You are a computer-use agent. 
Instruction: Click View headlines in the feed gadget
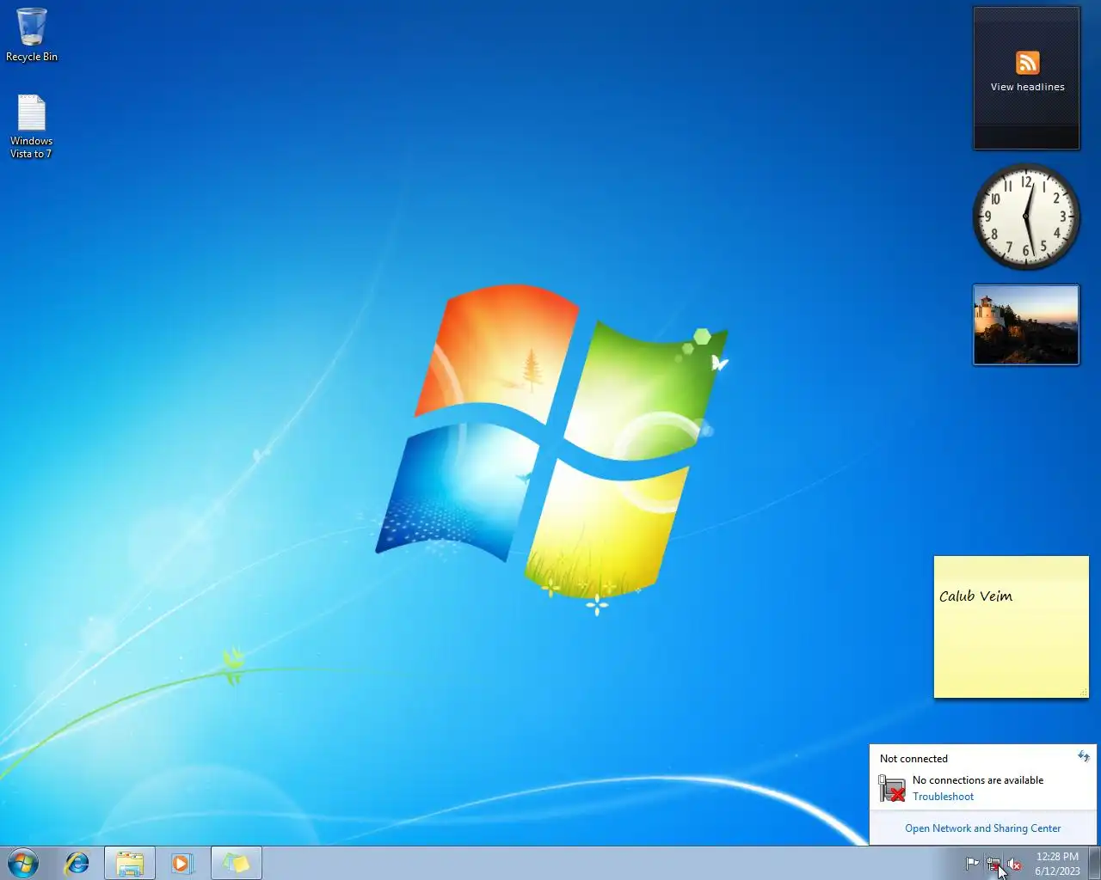point(1027,87)
